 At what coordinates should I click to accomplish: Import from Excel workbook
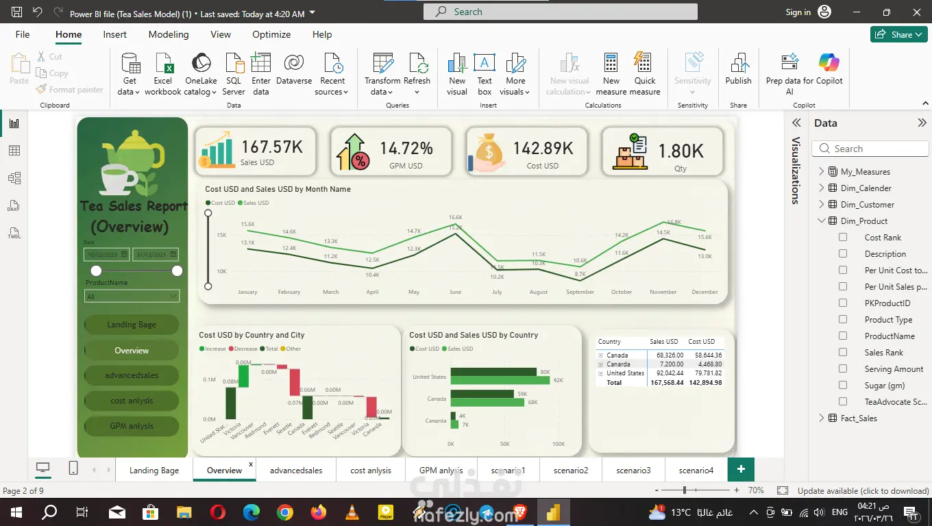(x=163, y=74)
